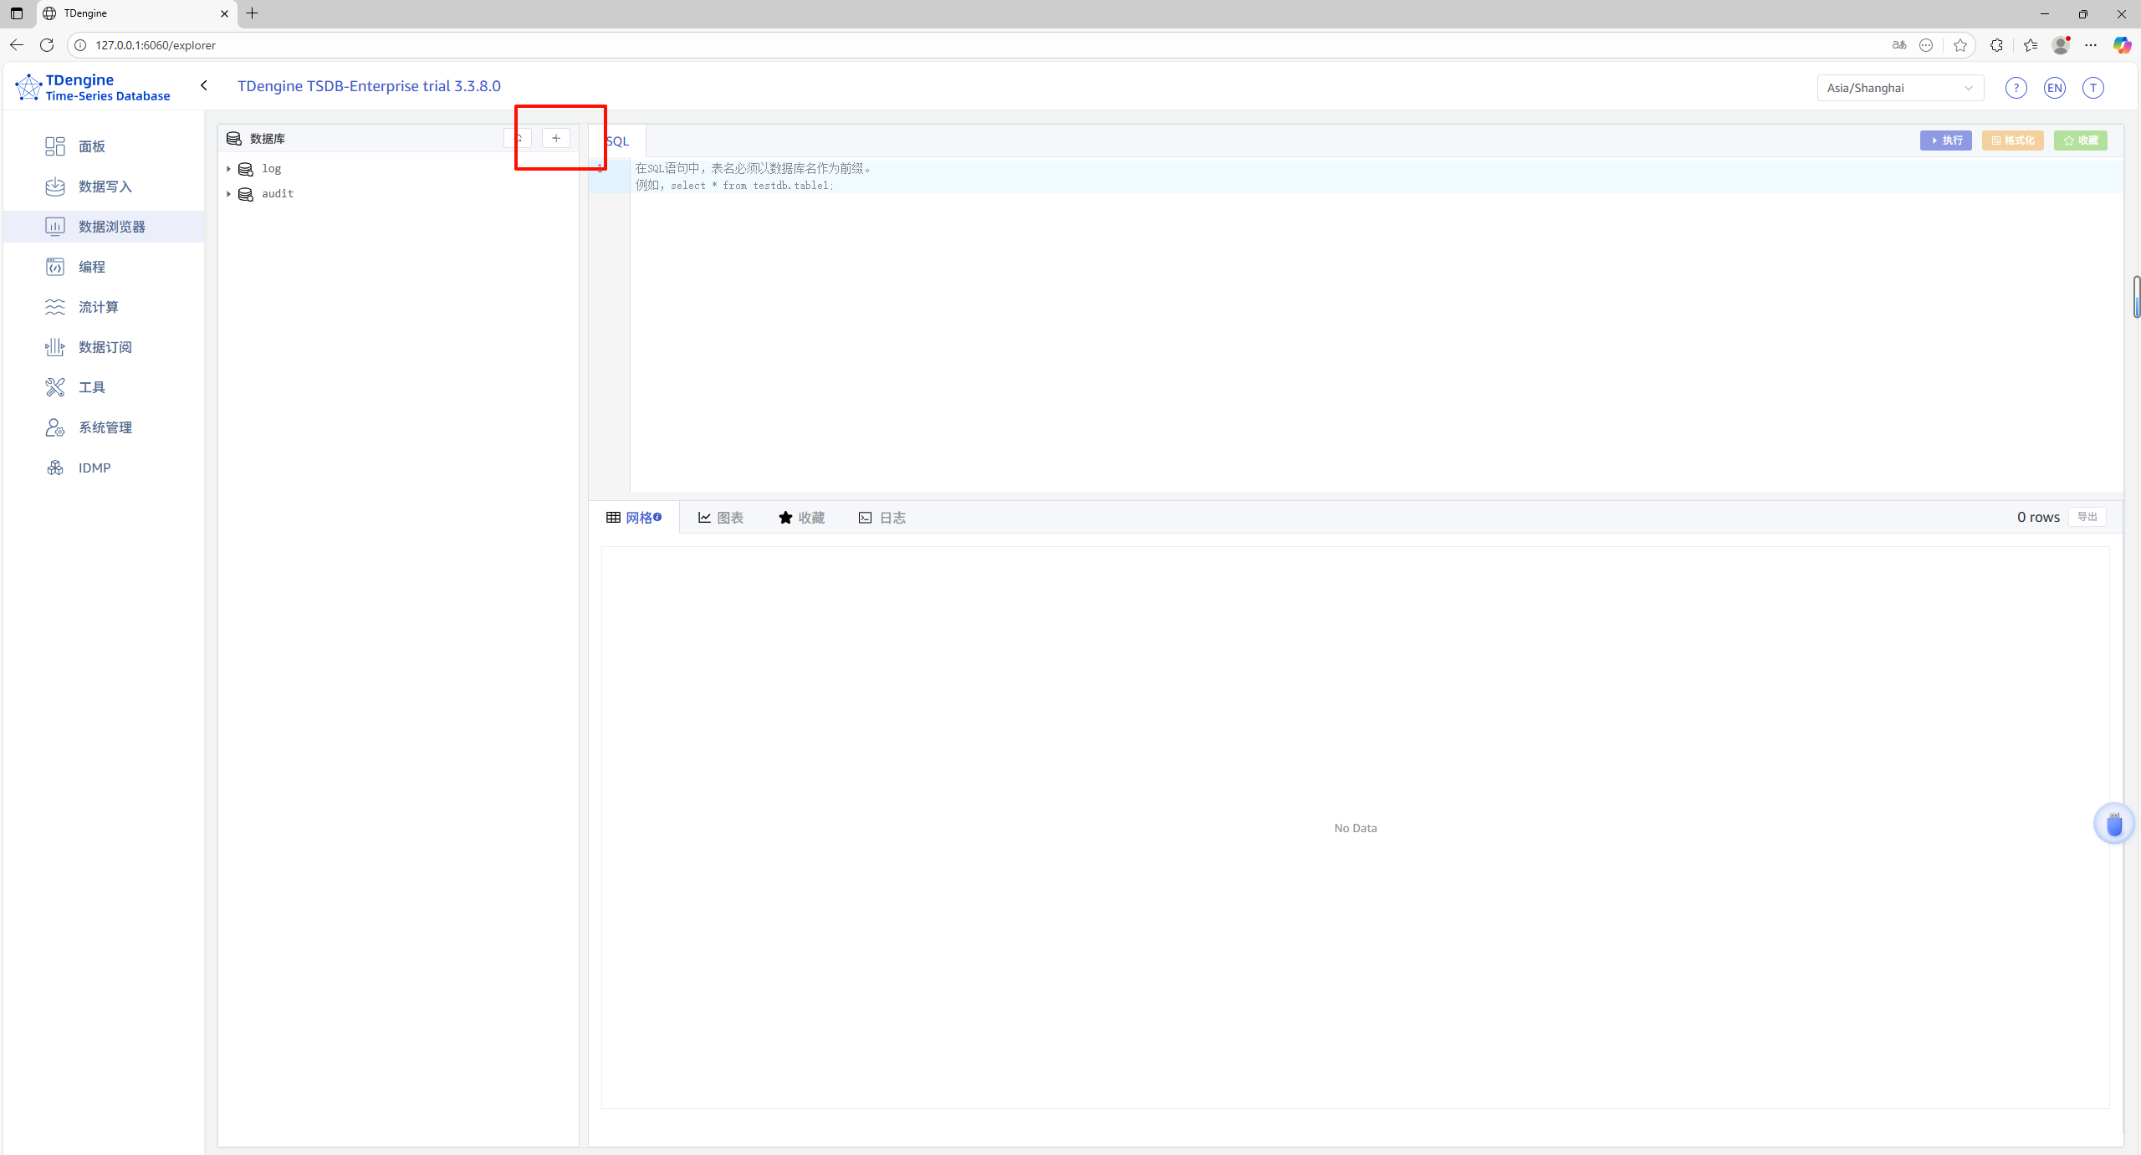The height and width of the screenshot is (1155, 2141).
Task: Click the 执行 execute button
Action: 1945,141
